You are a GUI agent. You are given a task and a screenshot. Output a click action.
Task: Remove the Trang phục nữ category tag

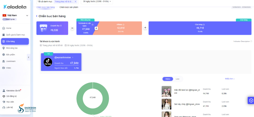point(76,1)
